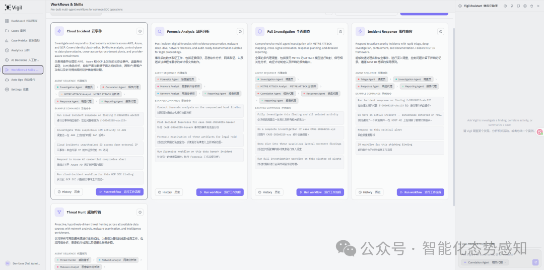The height and width of the screenshot is (270, 544).
Task: Click 'Cloud incident: unauthorized S3 access' command
Action: pyautogui.click(x=99, y=148)
